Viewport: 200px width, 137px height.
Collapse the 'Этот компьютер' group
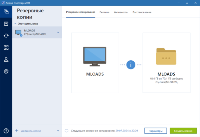(15, 24)
